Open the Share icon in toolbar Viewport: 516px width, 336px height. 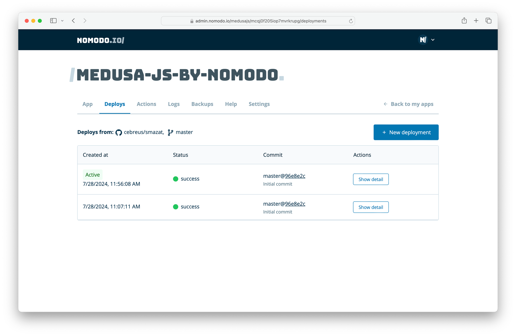tap(464, 21)
